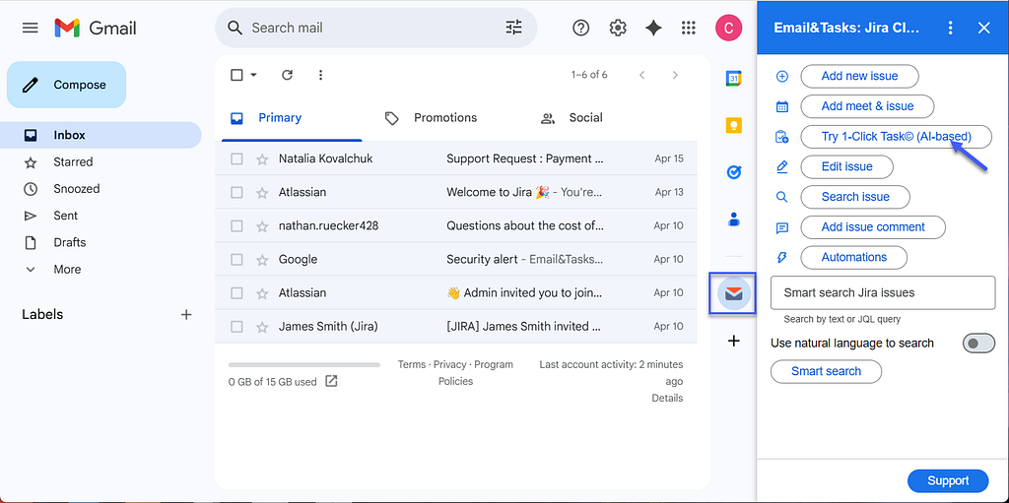The height and width of the screenshot is (503, 1009).
Task: Go to the older messages page arrow
Action: click(675, 75)
